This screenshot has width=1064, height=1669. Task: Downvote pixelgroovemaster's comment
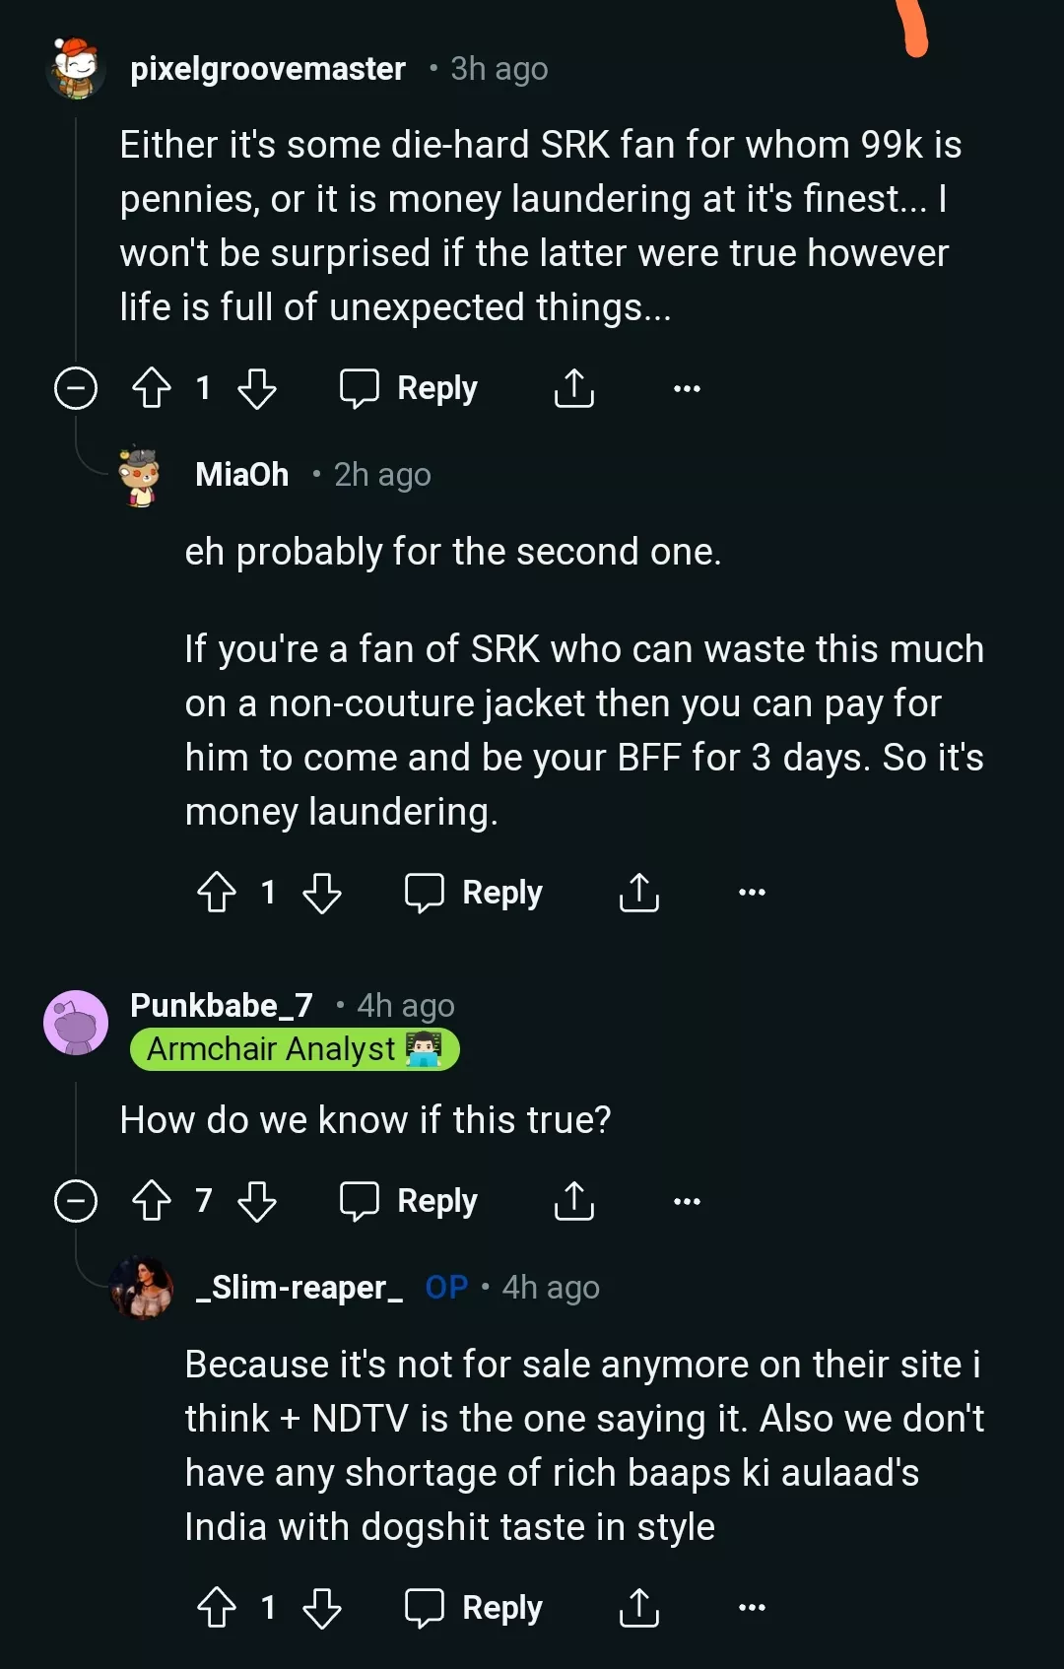257,388
